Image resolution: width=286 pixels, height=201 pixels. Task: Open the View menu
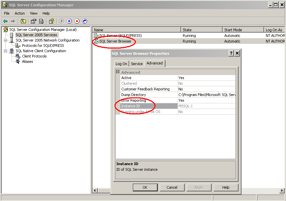point(34,13)
